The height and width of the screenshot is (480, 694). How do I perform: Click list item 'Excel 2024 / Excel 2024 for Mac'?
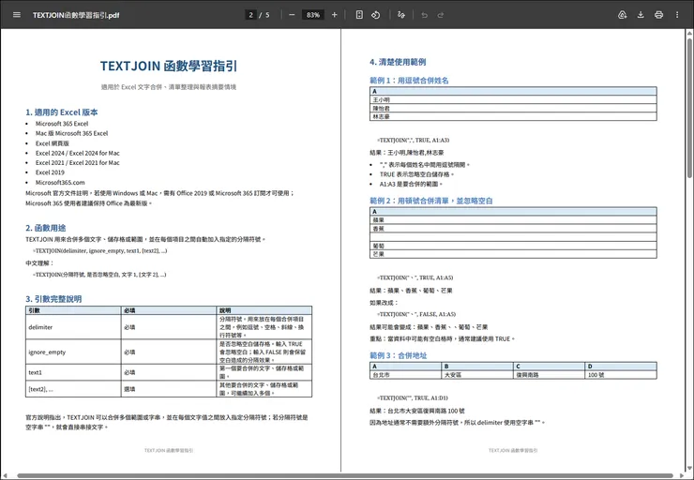[x=78, y=153]
